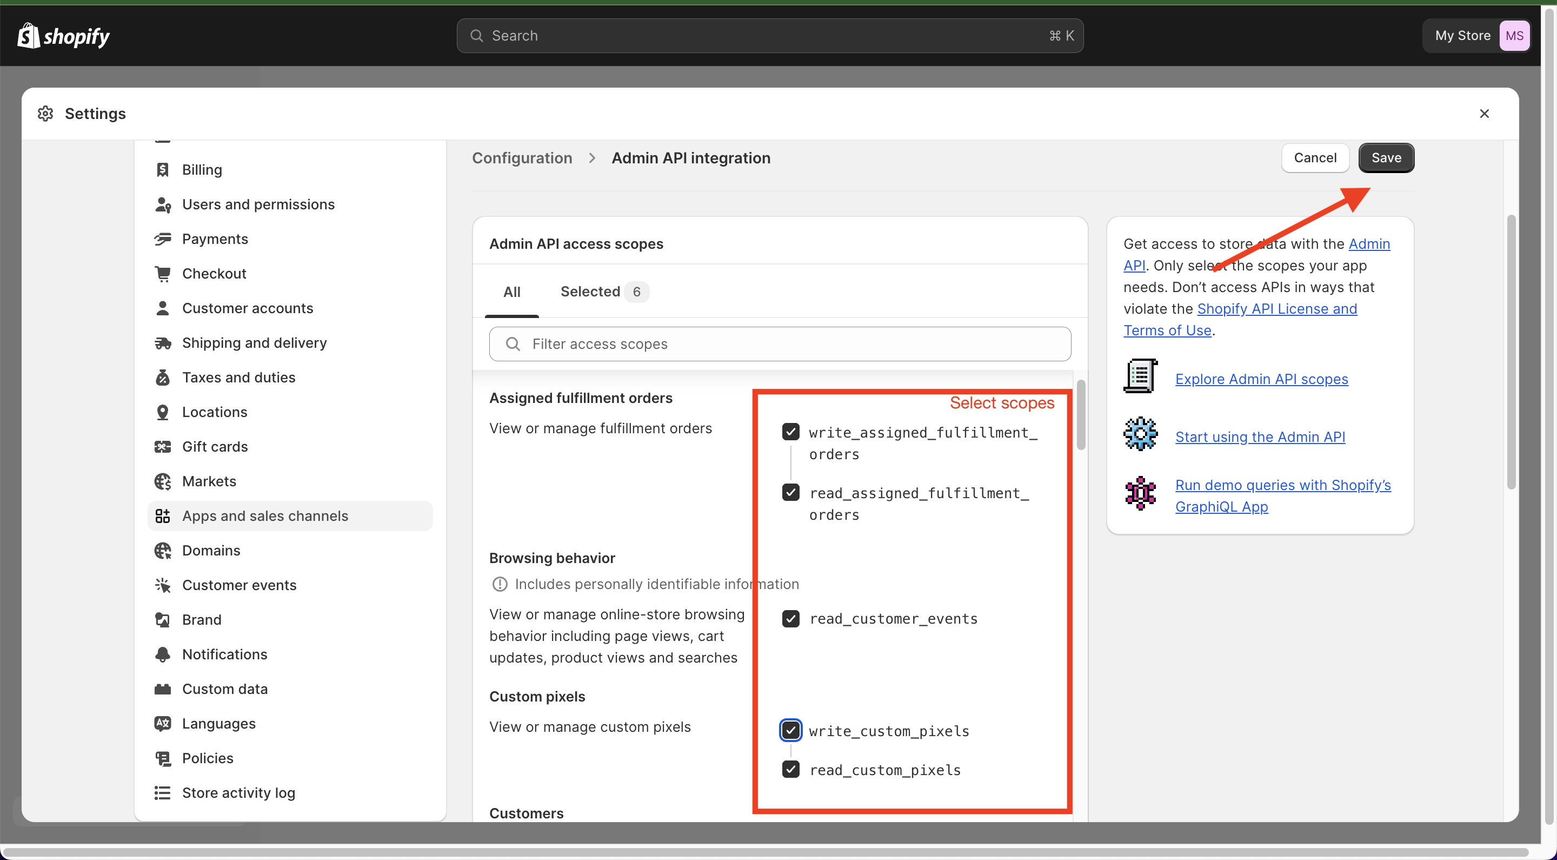Click the My Store account button

[x=1476, y=36]
